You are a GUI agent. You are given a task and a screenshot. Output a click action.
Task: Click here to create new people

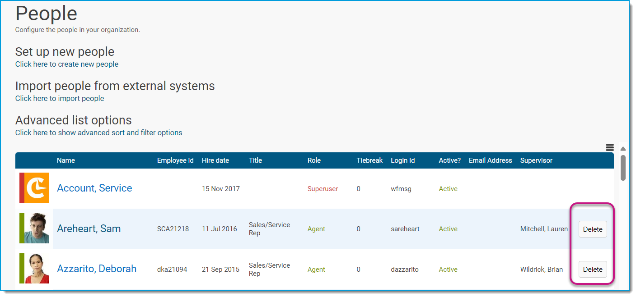[67, 64]
